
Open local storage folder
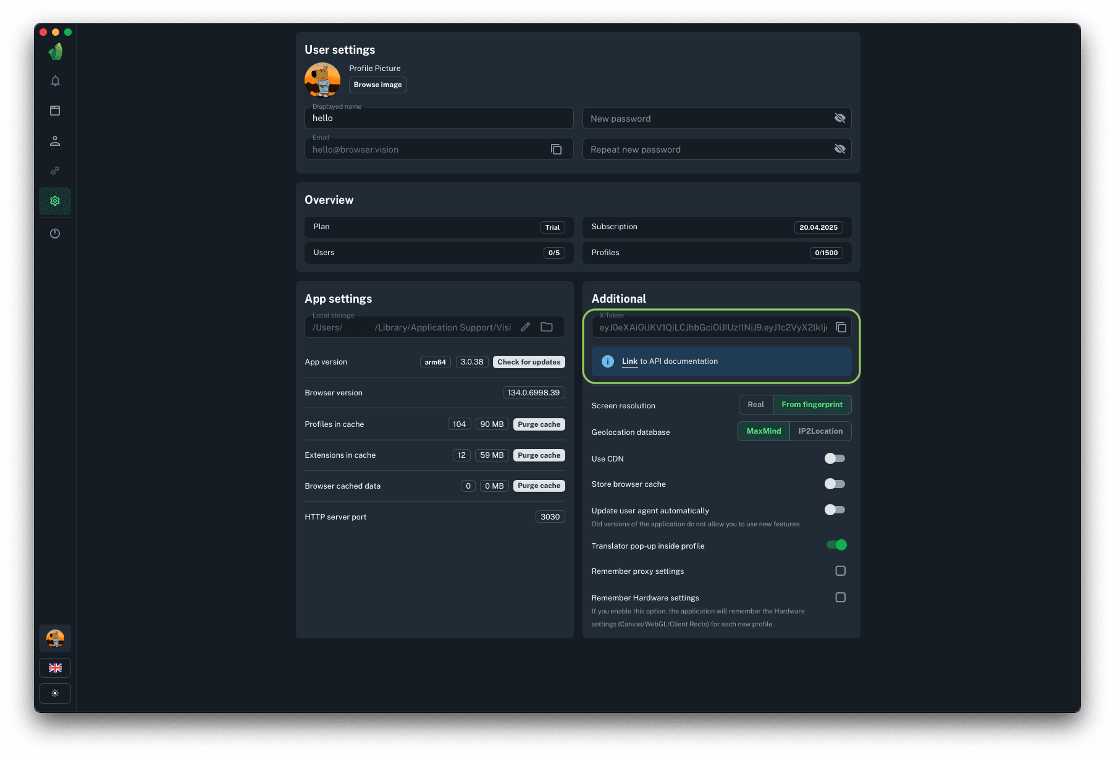coord(547,327)
